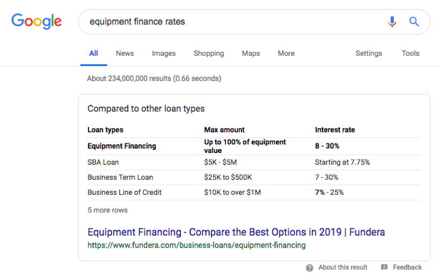Open the Tools search filters
The width and height of the screenshot is (439, 278).
(411, 53)
